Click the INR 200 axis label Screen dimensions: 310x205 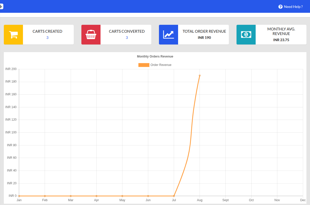11,69
